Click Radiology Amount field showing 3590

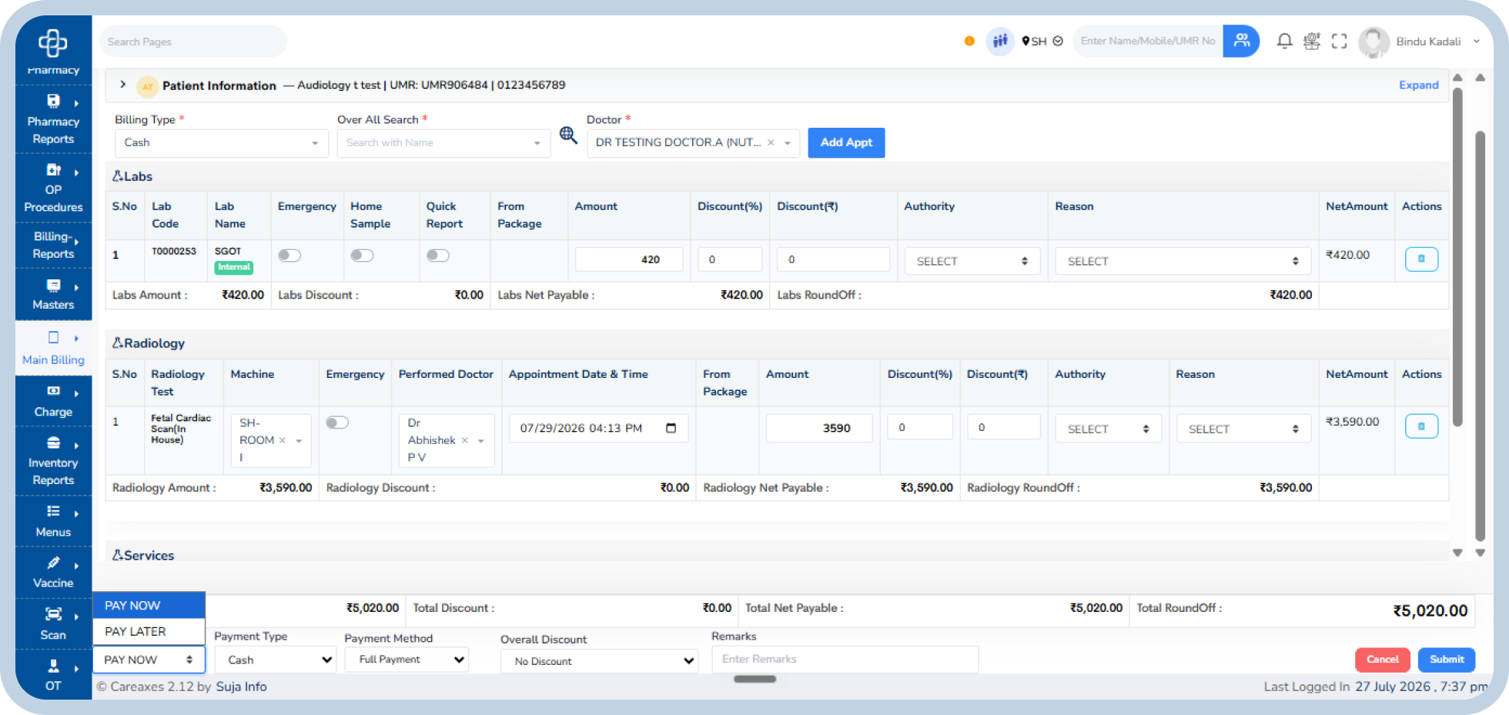pos(819,428)
